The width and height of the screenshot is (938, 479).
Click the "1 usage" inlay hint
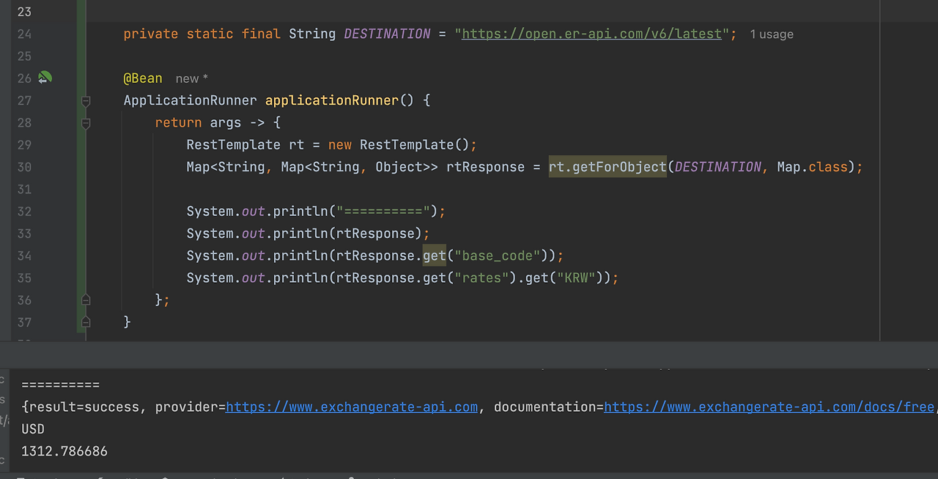(x=772, y=34)
